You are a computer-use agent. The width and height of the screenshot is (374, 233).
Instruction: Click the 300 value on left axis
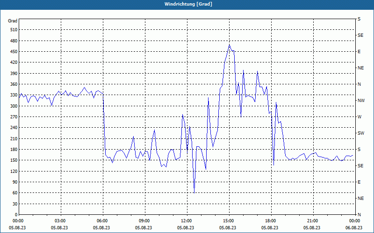(14, 106)
